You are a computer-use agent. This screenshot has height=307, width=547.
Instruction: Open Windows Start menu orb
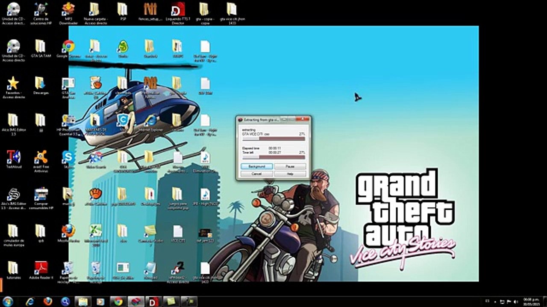point(8,301)
